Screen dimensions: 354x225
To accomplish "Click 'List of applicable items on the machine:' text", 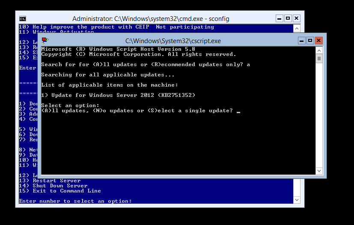I will [110, 85].
